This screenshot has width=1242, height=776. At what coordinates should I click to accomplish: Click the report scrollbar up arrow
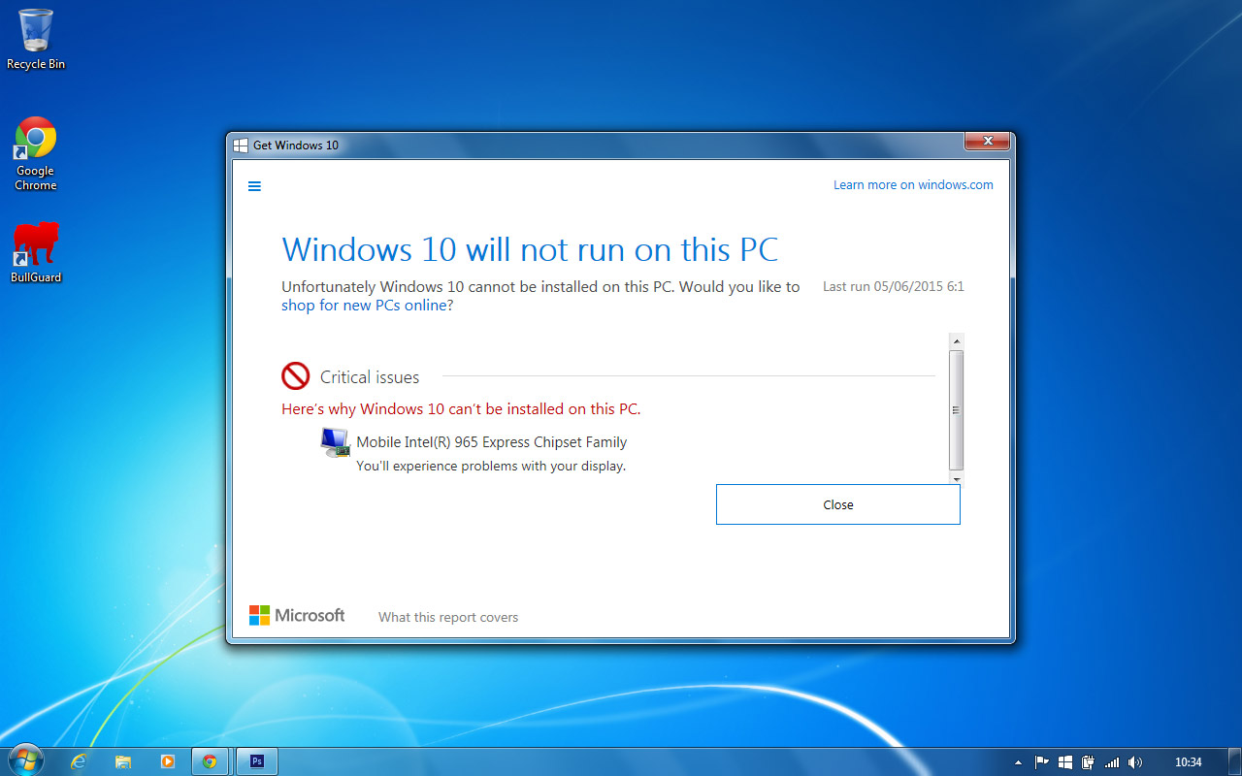coord(957,341)
